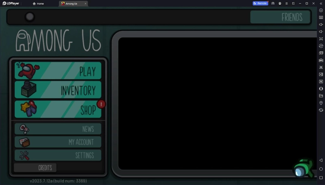Open the Shop

(58, 109)
